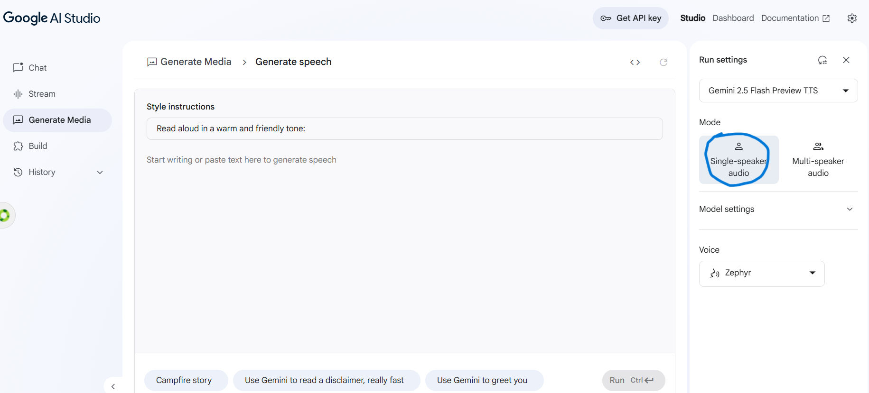The height and width of the screenshot is (393, 869).
Task: Open Chat from the sidebar
Action: pyautogui.click(x=37, y=68)
